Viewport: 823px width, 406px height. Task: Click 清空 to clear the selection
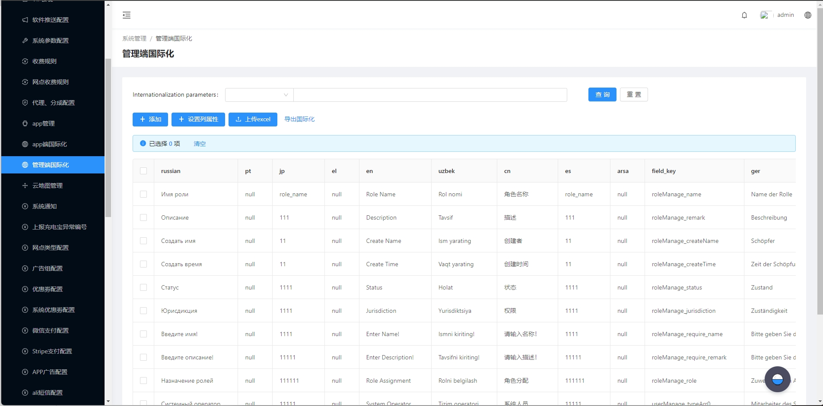click(x=200, y=144)
